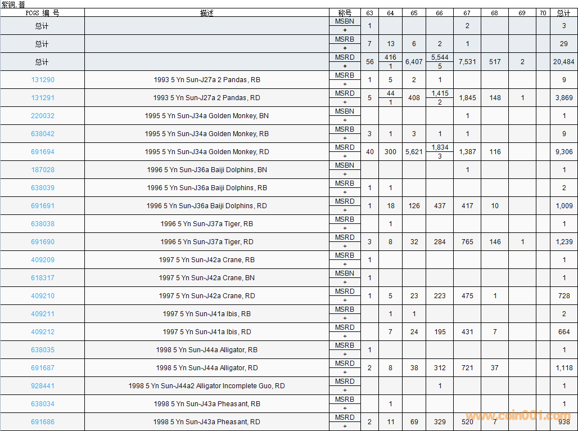
Task: Click link 187028 for Baiji Dolphins BN
Action: point(43,170)
